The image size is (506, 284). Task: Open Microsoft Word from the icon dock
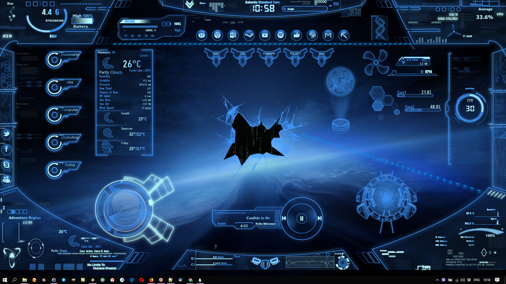(x=233, y=35)
